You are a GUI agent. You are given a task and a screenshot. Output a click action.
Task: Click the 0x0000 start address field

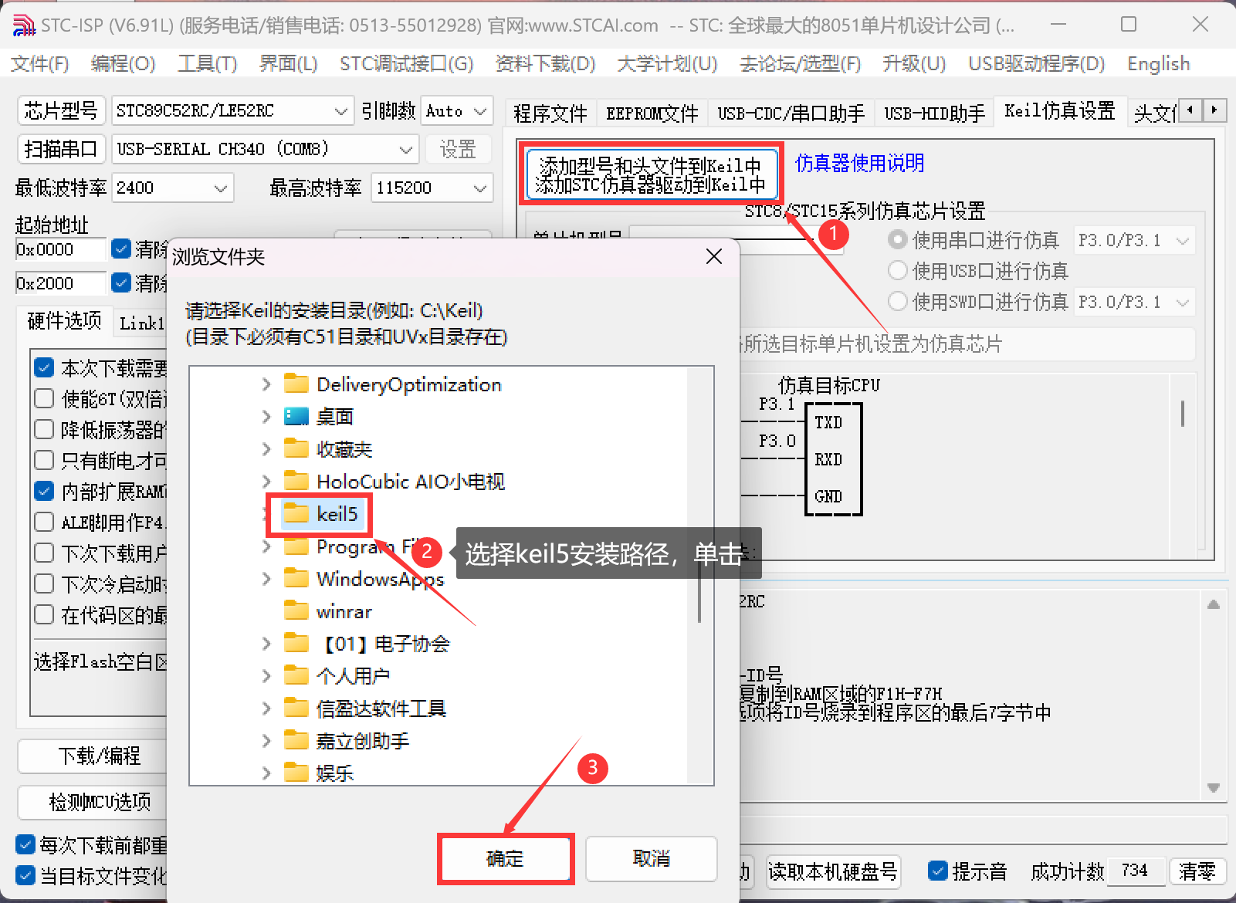pyautogui.click(x=60, y=249)
